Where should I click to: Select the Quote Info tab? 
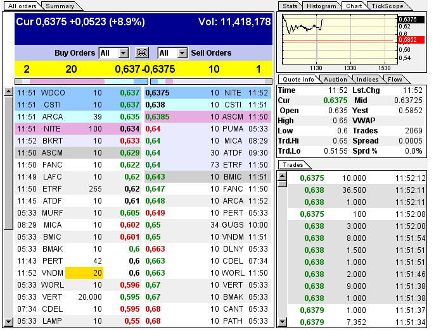[298, 80]
